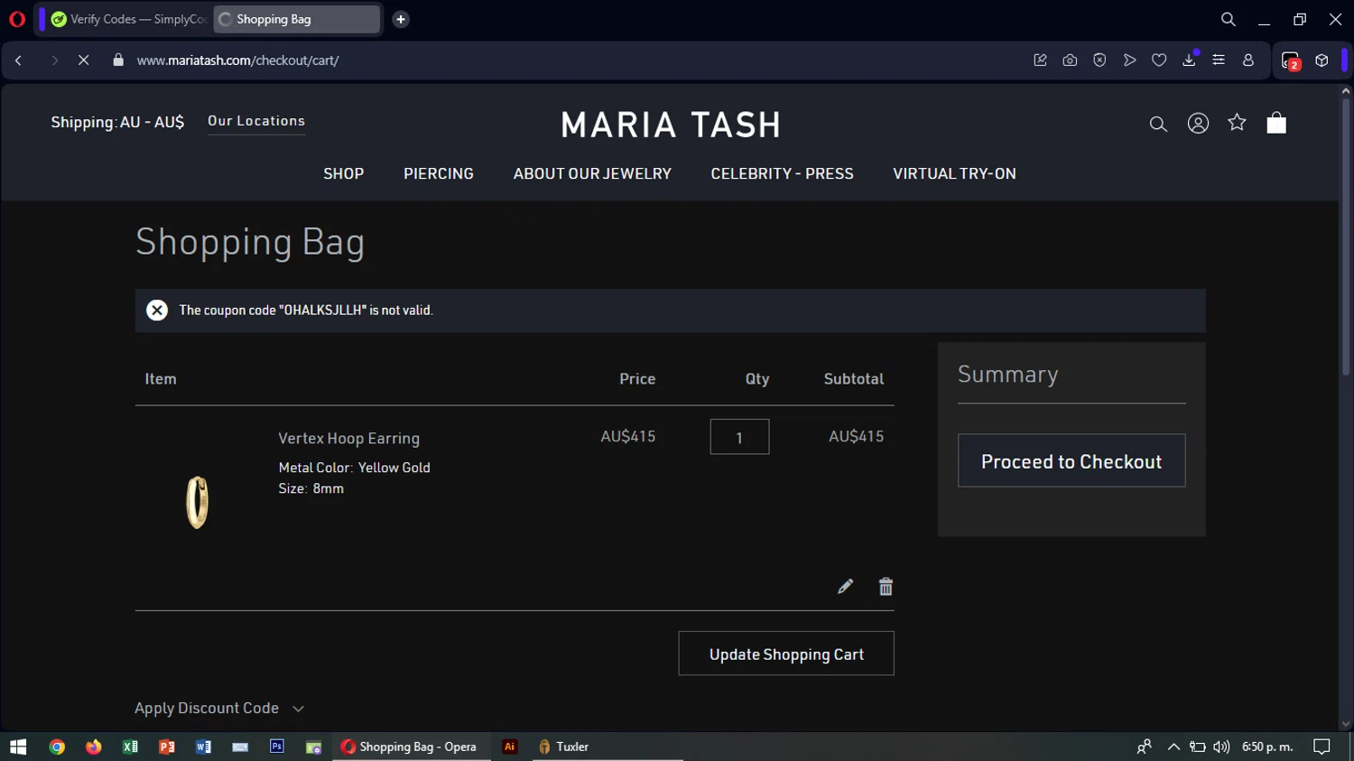
Task: Change Shipping: AU - AU$ region
Action: [117, 122]
